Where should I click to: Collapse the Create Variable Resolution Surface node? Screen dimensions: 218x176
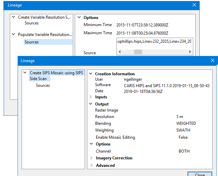coord(13,17)
